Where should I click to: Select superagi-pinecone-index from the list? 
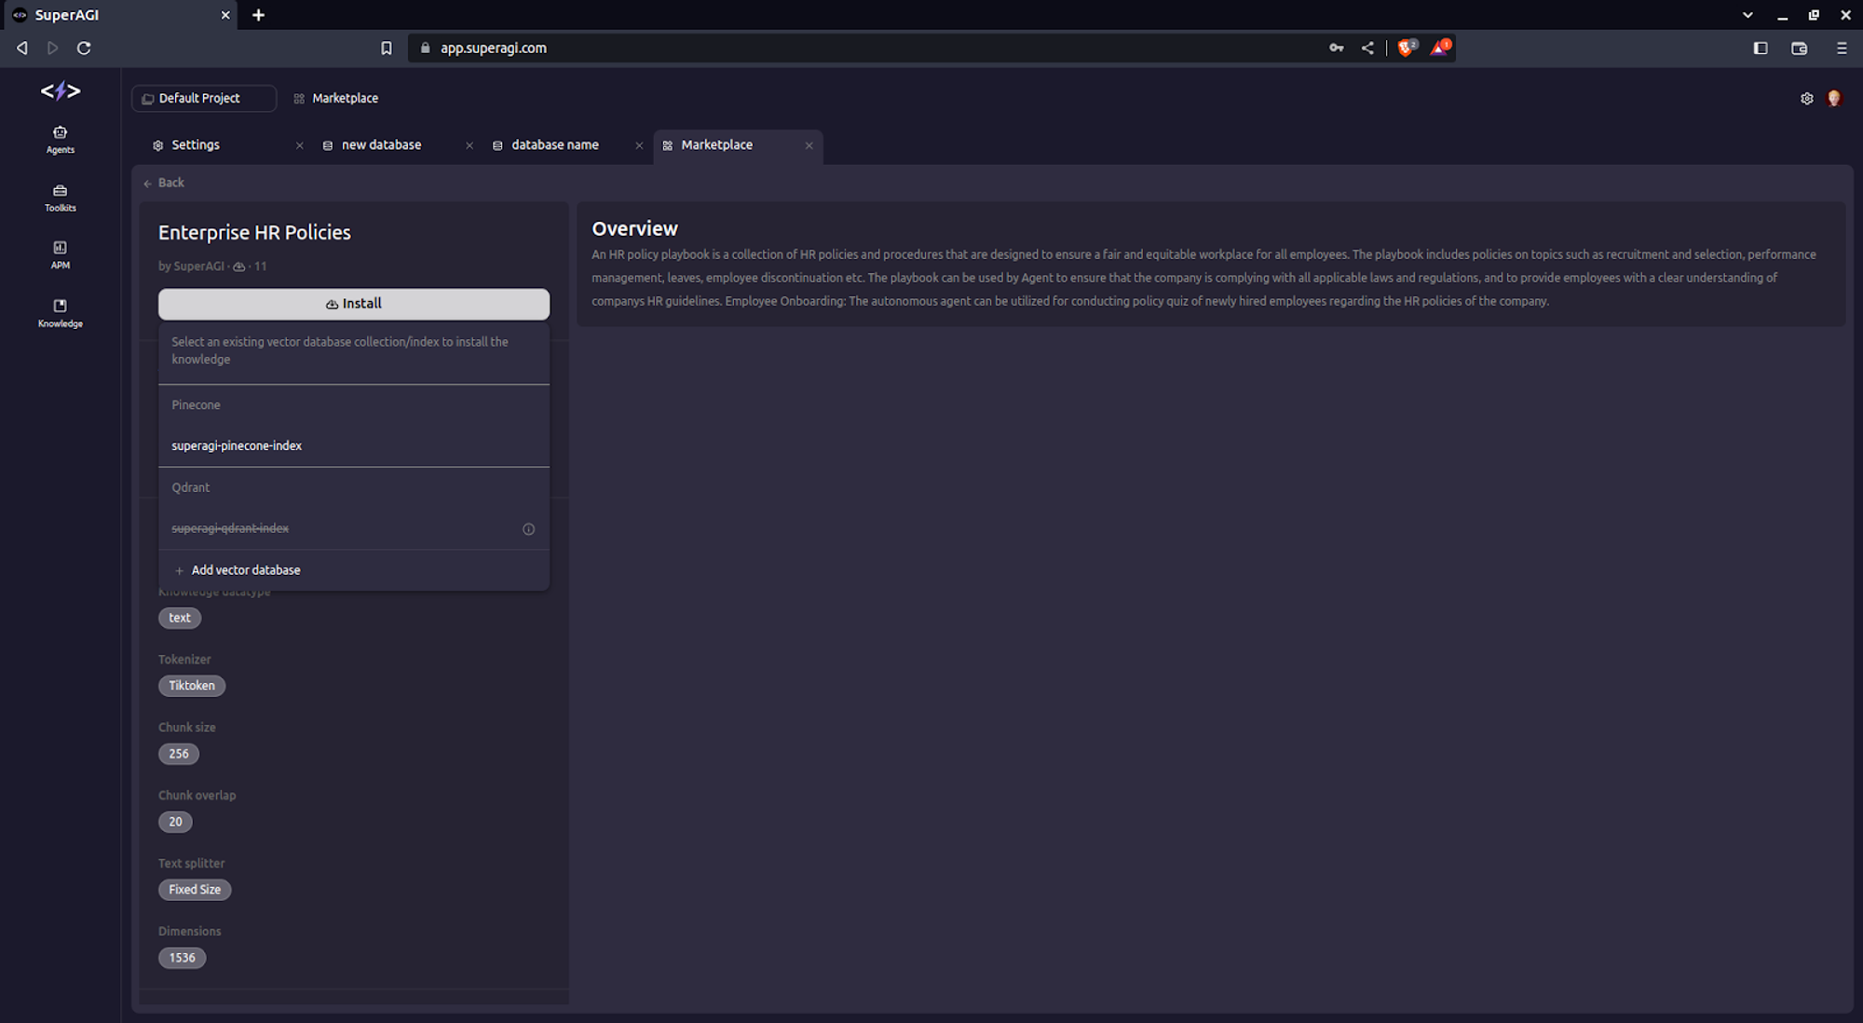click(237, 446)
